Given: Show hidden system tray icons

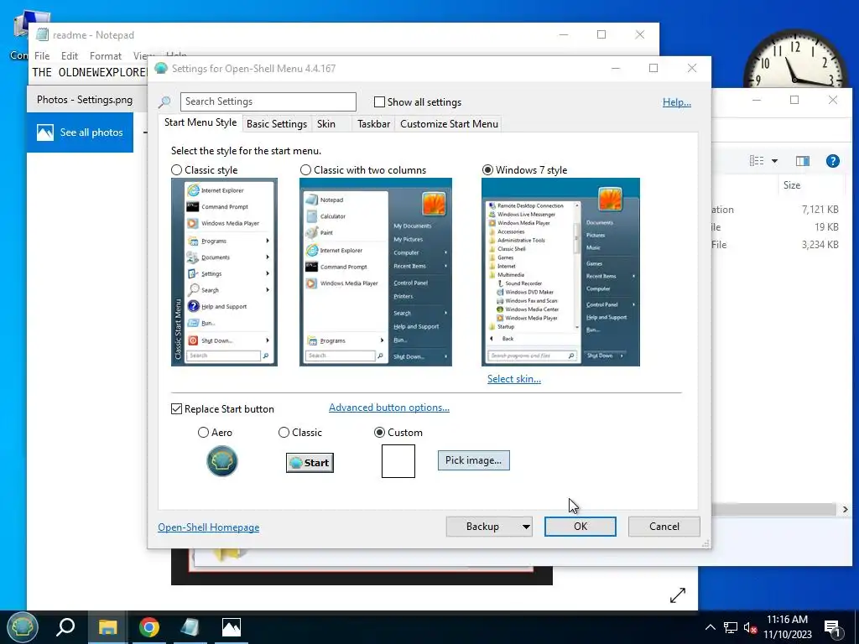Looking at the screenshot, I should click(710, 627).
